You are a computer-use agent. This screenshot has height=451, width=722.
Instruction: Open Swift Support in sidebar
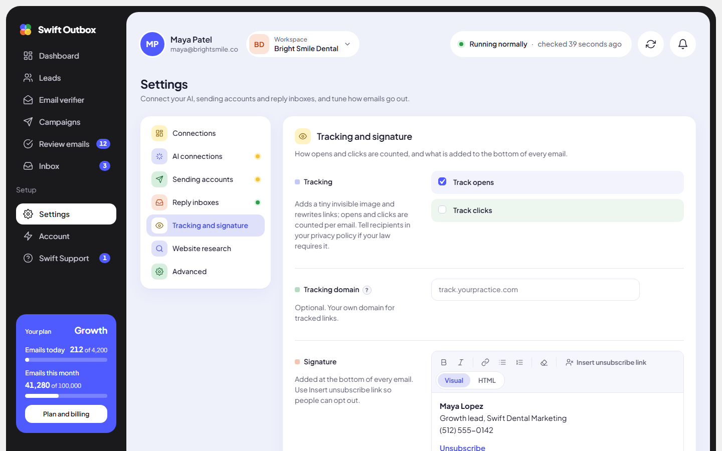click(66, 258)
